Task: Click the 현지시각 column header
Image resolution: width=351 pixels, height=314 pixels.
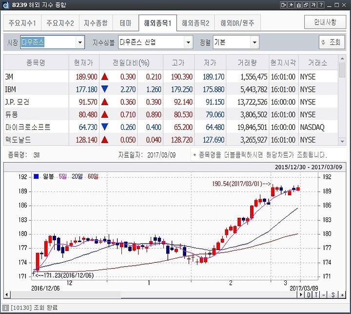Action: click(x=283, y=63)
